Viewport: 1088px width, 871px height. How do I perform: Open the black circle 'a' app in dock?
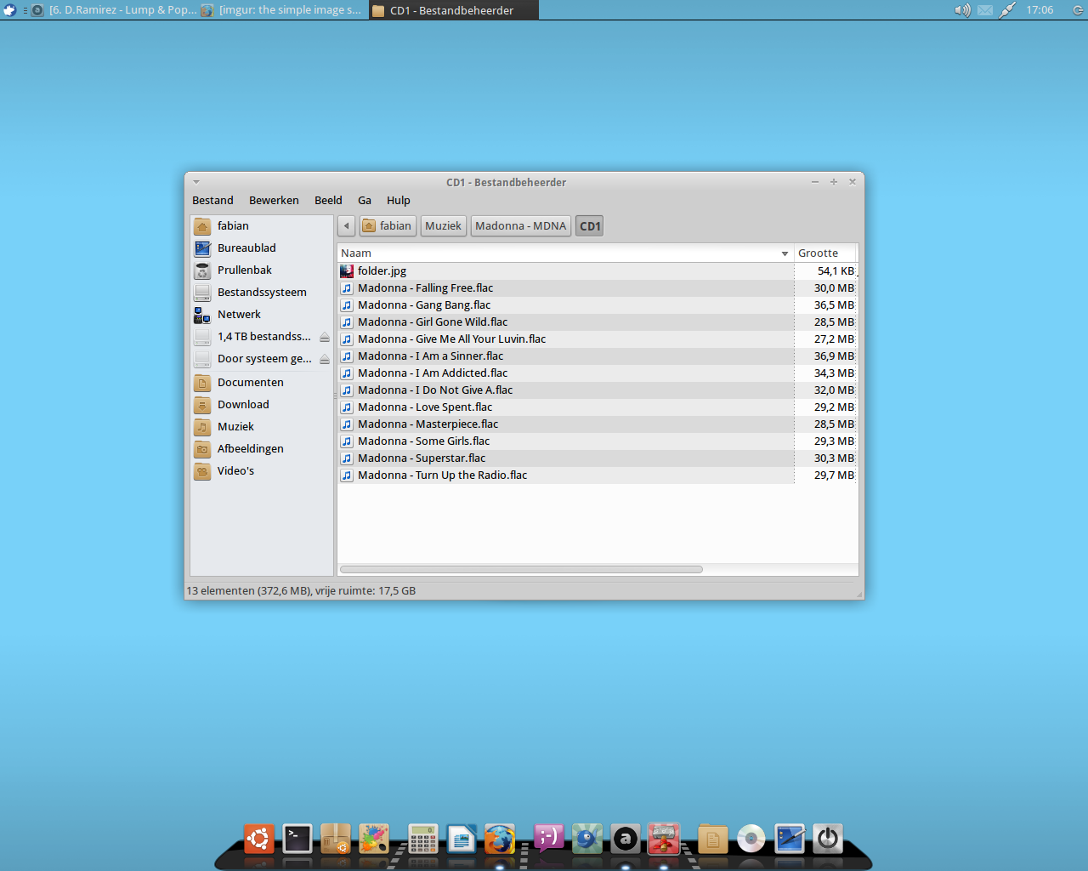pos(626,840)
